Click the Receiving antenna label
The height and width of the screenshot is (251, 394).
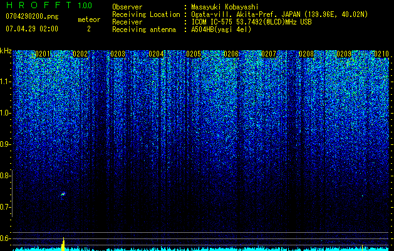[144, 29]
